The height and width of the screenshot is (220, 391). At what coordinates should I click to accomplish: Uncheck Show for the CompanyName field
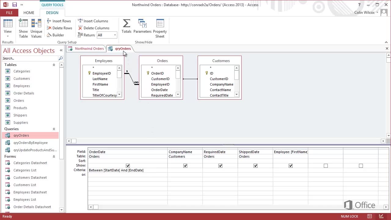185,166
